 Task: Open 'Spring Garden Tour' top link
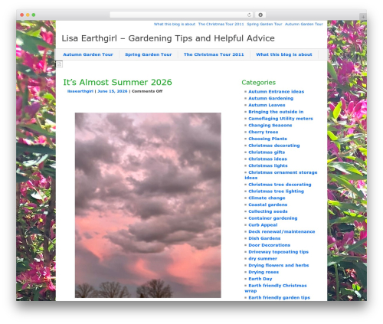(x=264, y=24)
